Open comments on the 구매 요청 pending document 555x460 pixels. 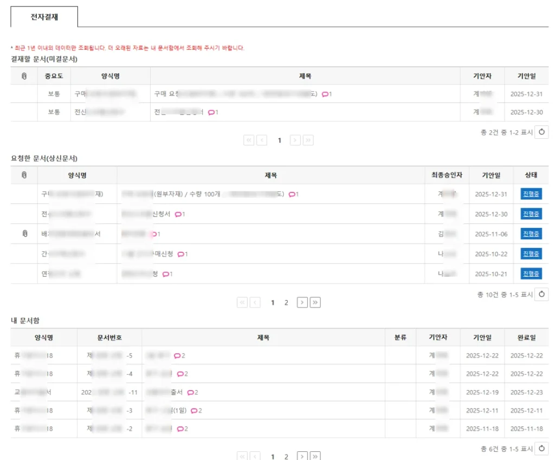point(326,94)
